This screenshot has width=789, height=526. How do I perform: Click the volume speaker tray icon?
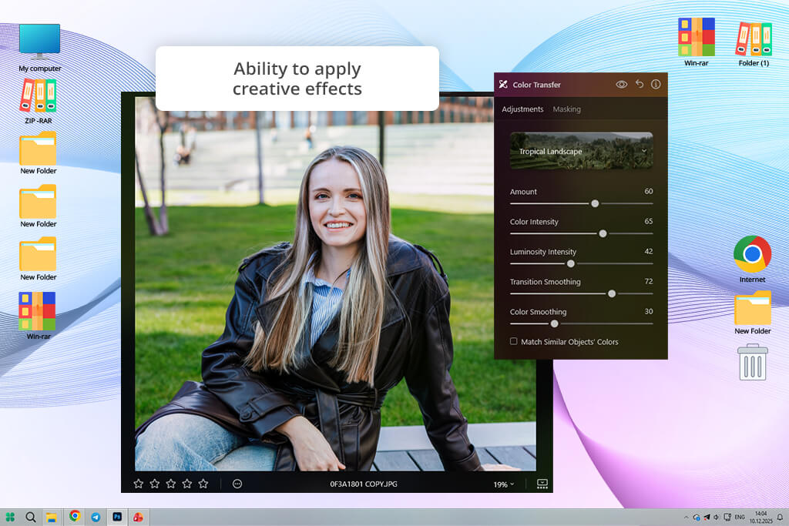click(717, 517)
